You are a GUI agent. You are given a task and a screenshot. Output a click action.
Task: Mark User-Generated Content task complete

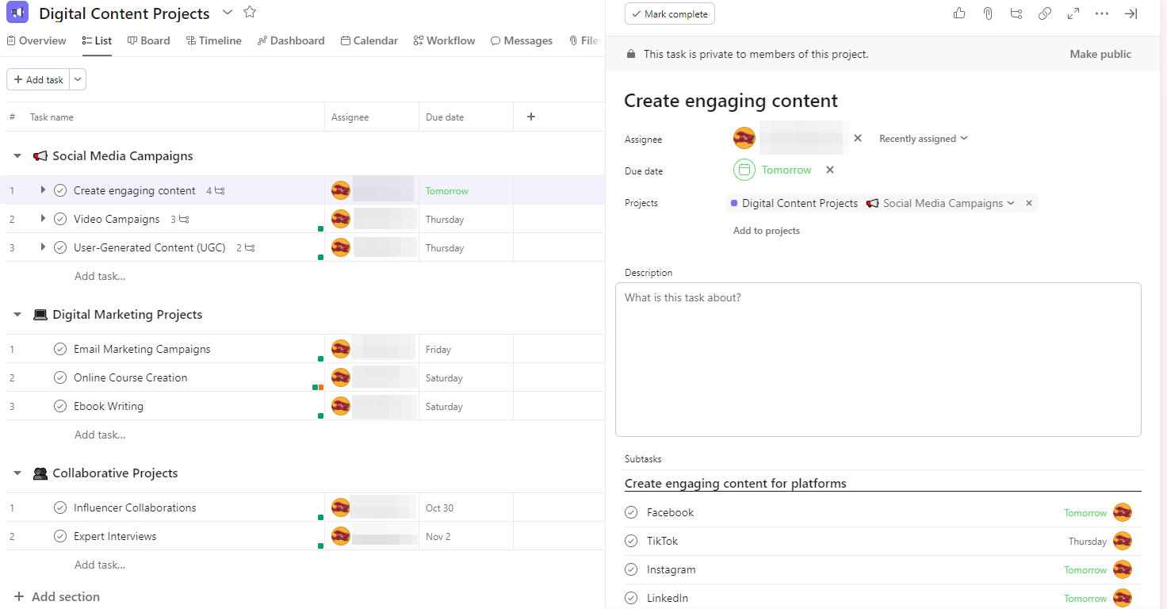60,247
